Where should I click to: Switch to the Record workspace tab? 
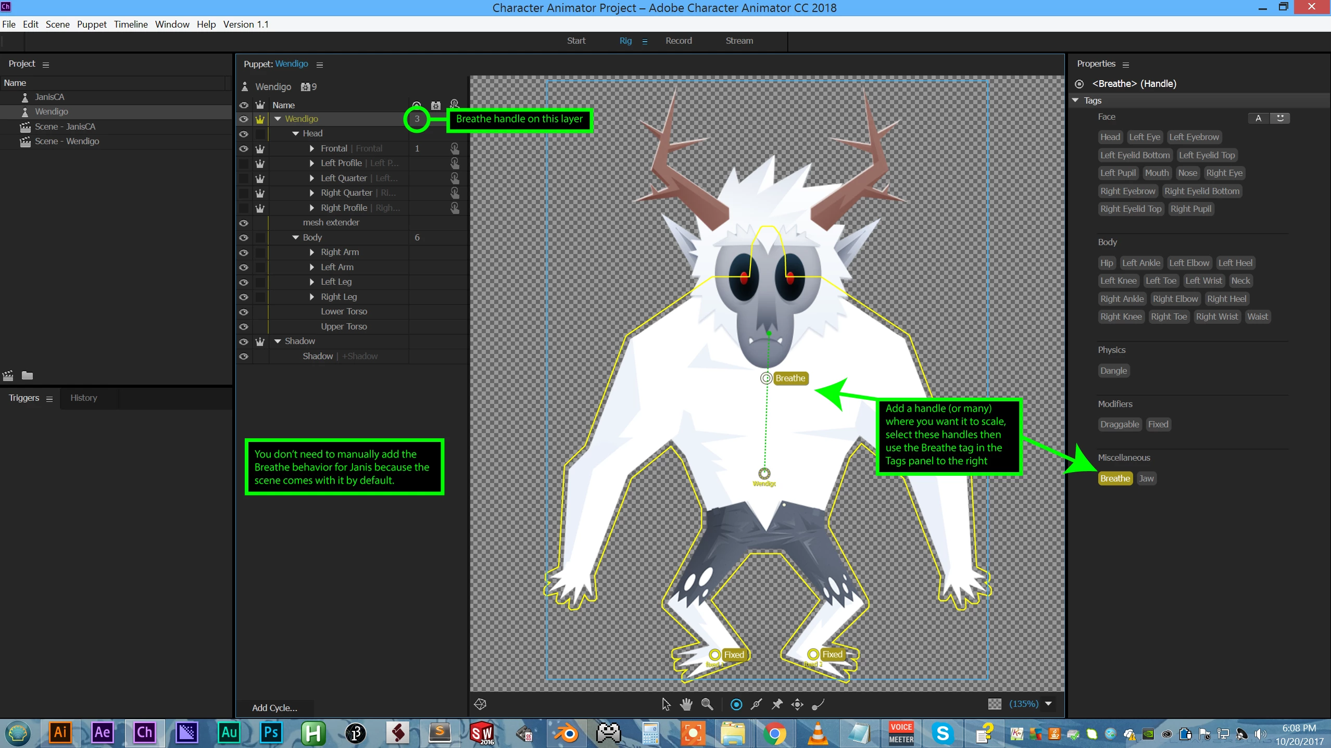pos(678,41)
